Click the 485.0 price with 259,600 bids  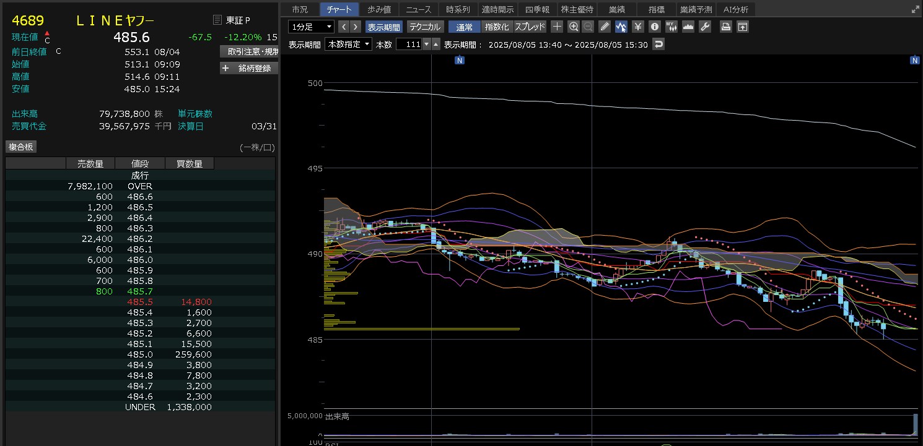140,354
